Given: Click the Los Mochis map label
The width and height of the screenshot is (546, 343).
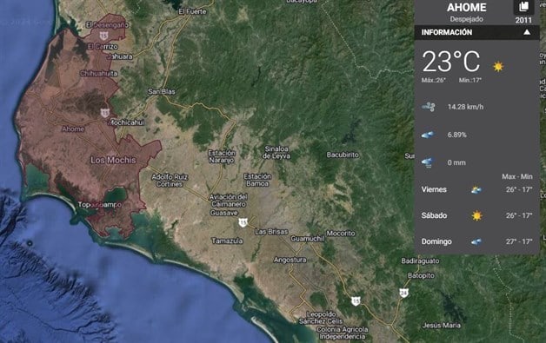Looking at the screenshot, I should pyautogui.click(x=113, y=160).
